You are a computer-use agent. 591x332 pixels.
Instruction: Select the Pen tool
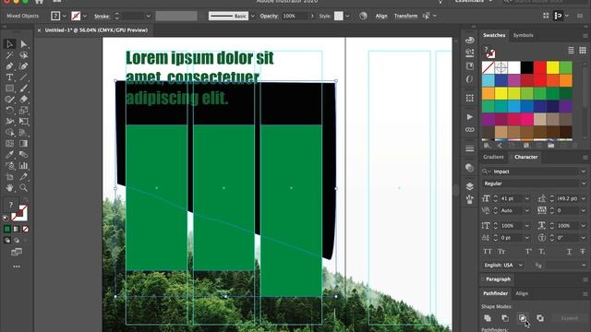[x=9, y=66]
